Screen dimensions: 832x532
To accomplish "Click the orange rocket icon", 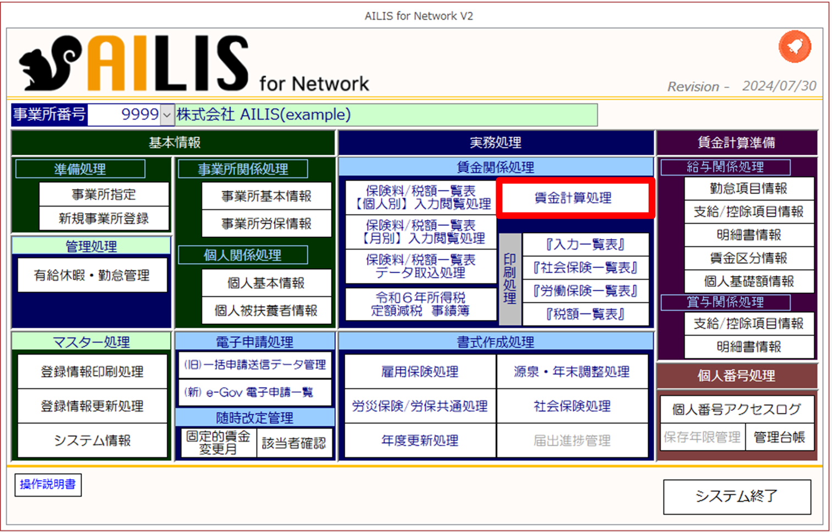I will coord(795,47).
